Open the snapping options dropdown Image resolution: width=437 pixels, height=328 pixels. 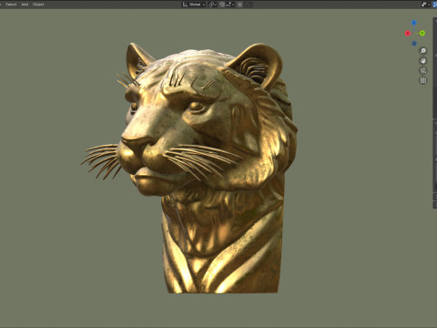[230, 5]
